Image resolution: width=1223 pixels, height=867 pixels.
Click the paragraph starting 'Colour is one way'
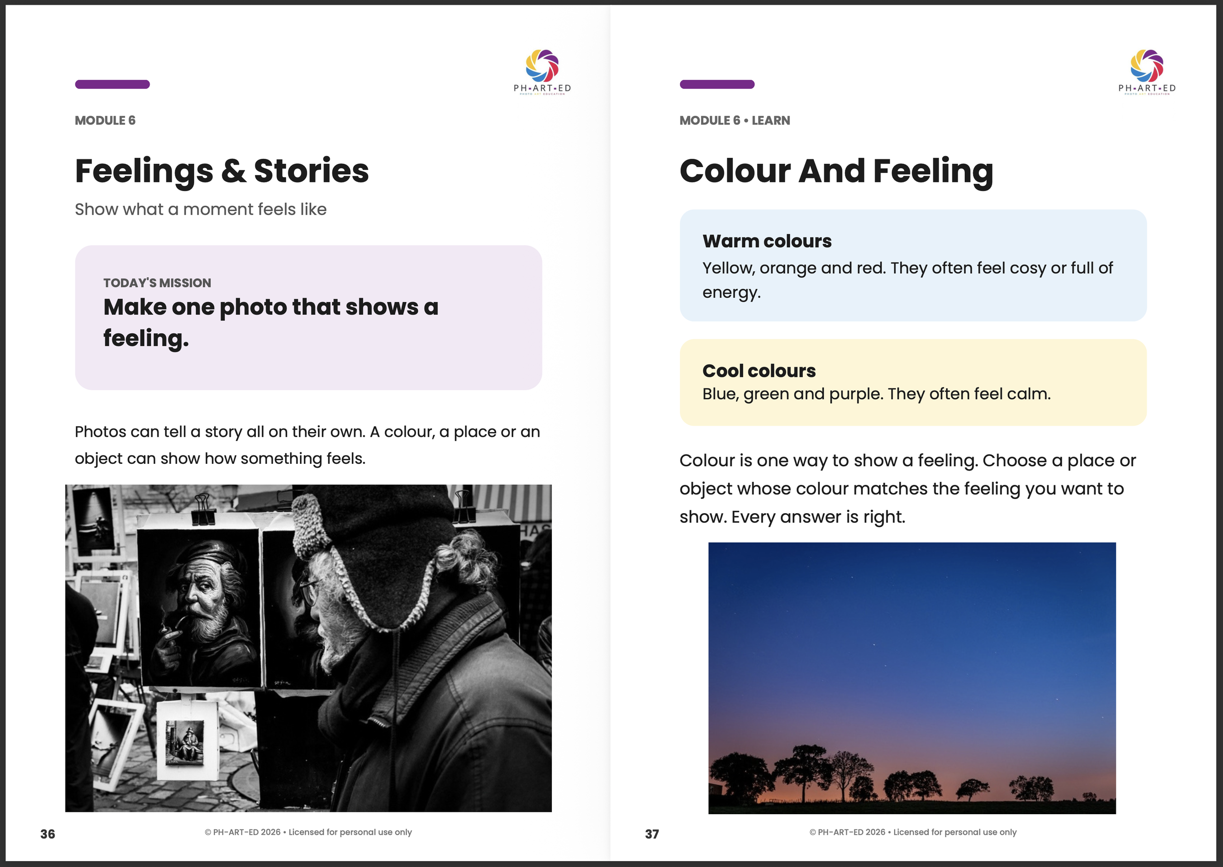[x=907, y=489]
